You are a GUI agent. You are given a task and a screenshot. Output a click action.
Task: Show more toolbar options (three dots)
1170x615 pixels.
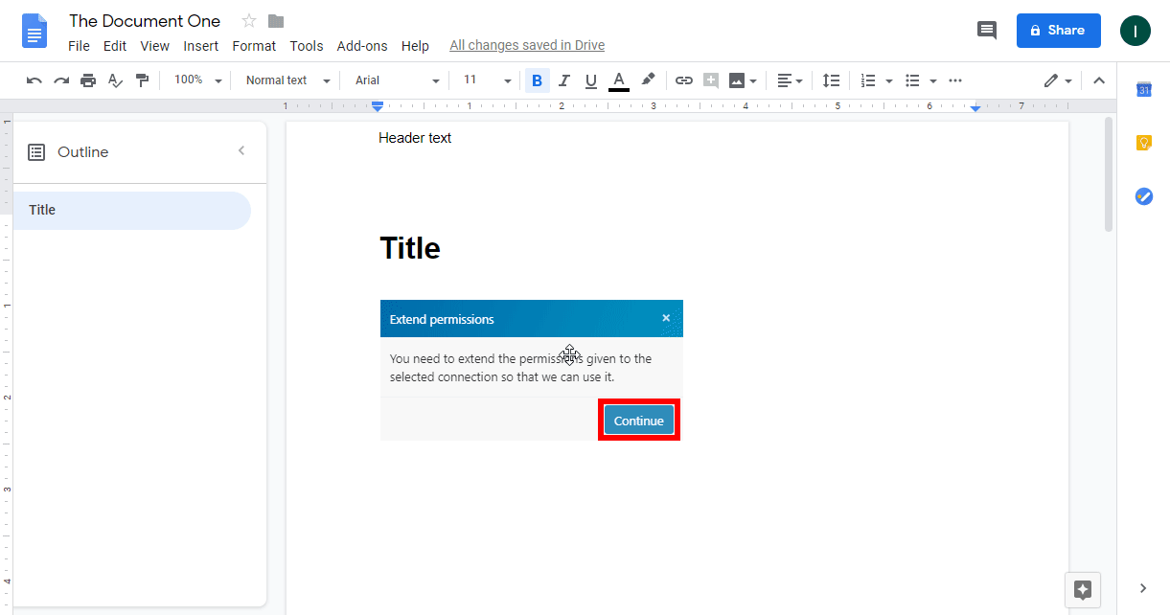[x=954, y=80]
